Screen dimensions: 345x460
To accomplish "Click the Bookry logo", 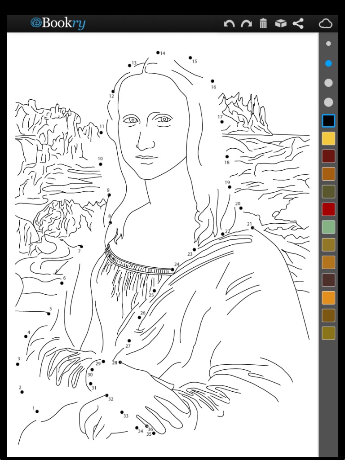I will [x=58, y=23].
